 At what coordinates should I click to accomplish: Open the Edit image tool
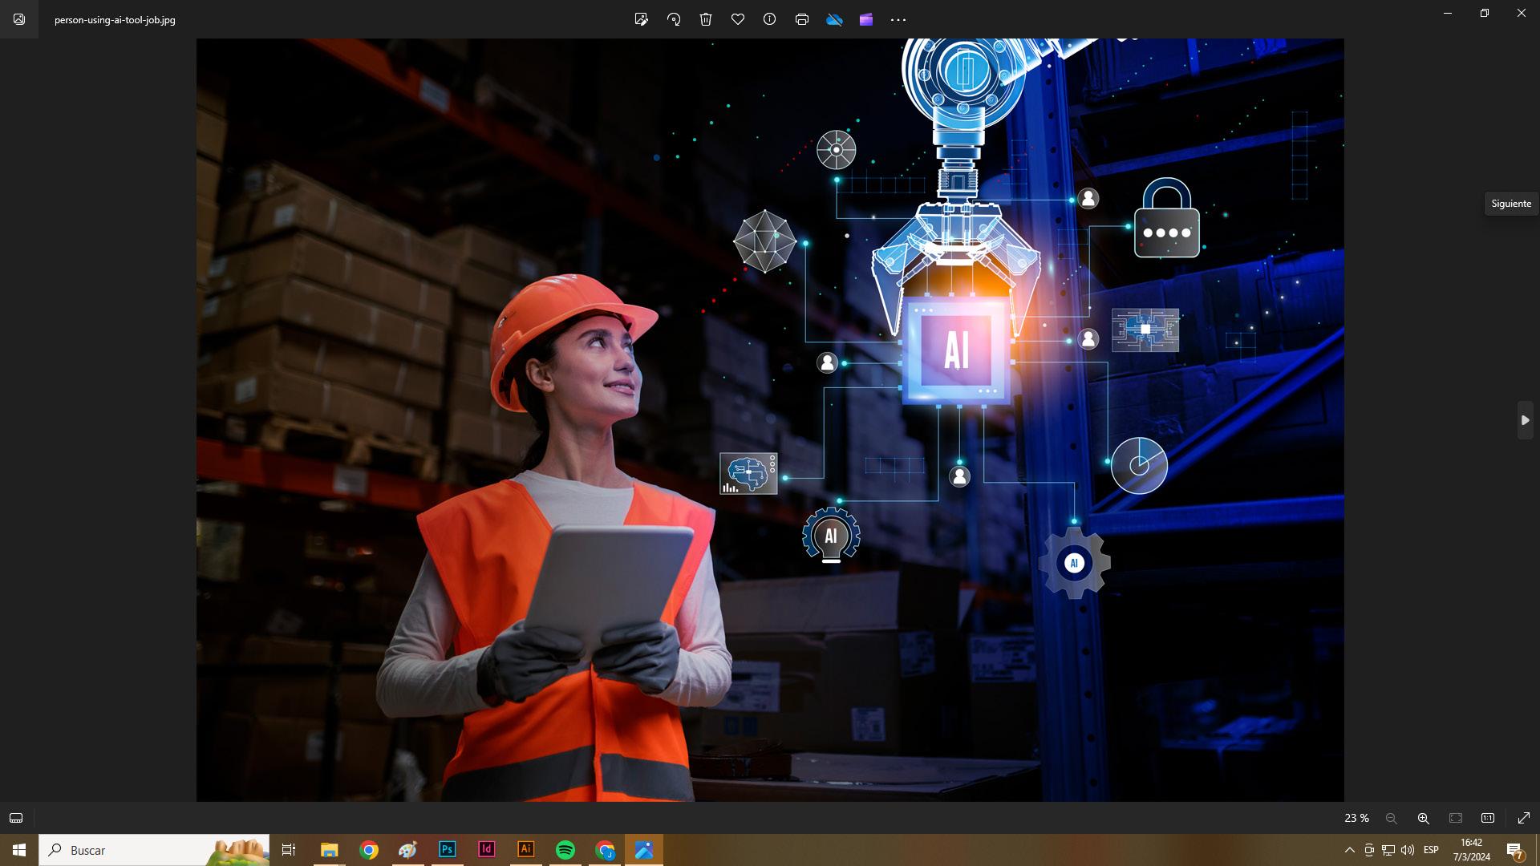coord(641,19)
